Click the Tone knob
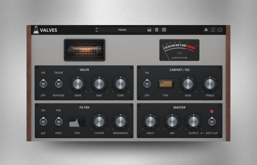 coord(120,84)
